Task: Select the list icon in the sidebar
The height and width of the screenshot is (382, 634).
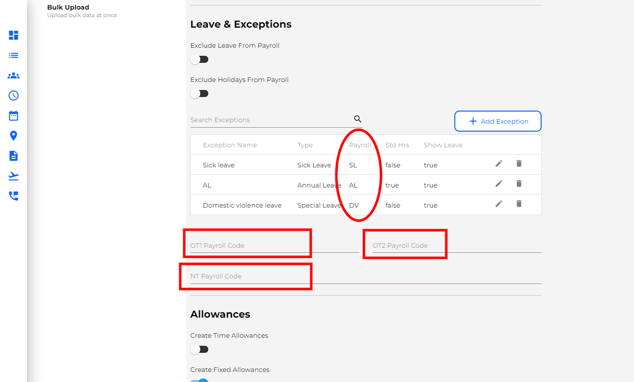Action: click(14, 55)
